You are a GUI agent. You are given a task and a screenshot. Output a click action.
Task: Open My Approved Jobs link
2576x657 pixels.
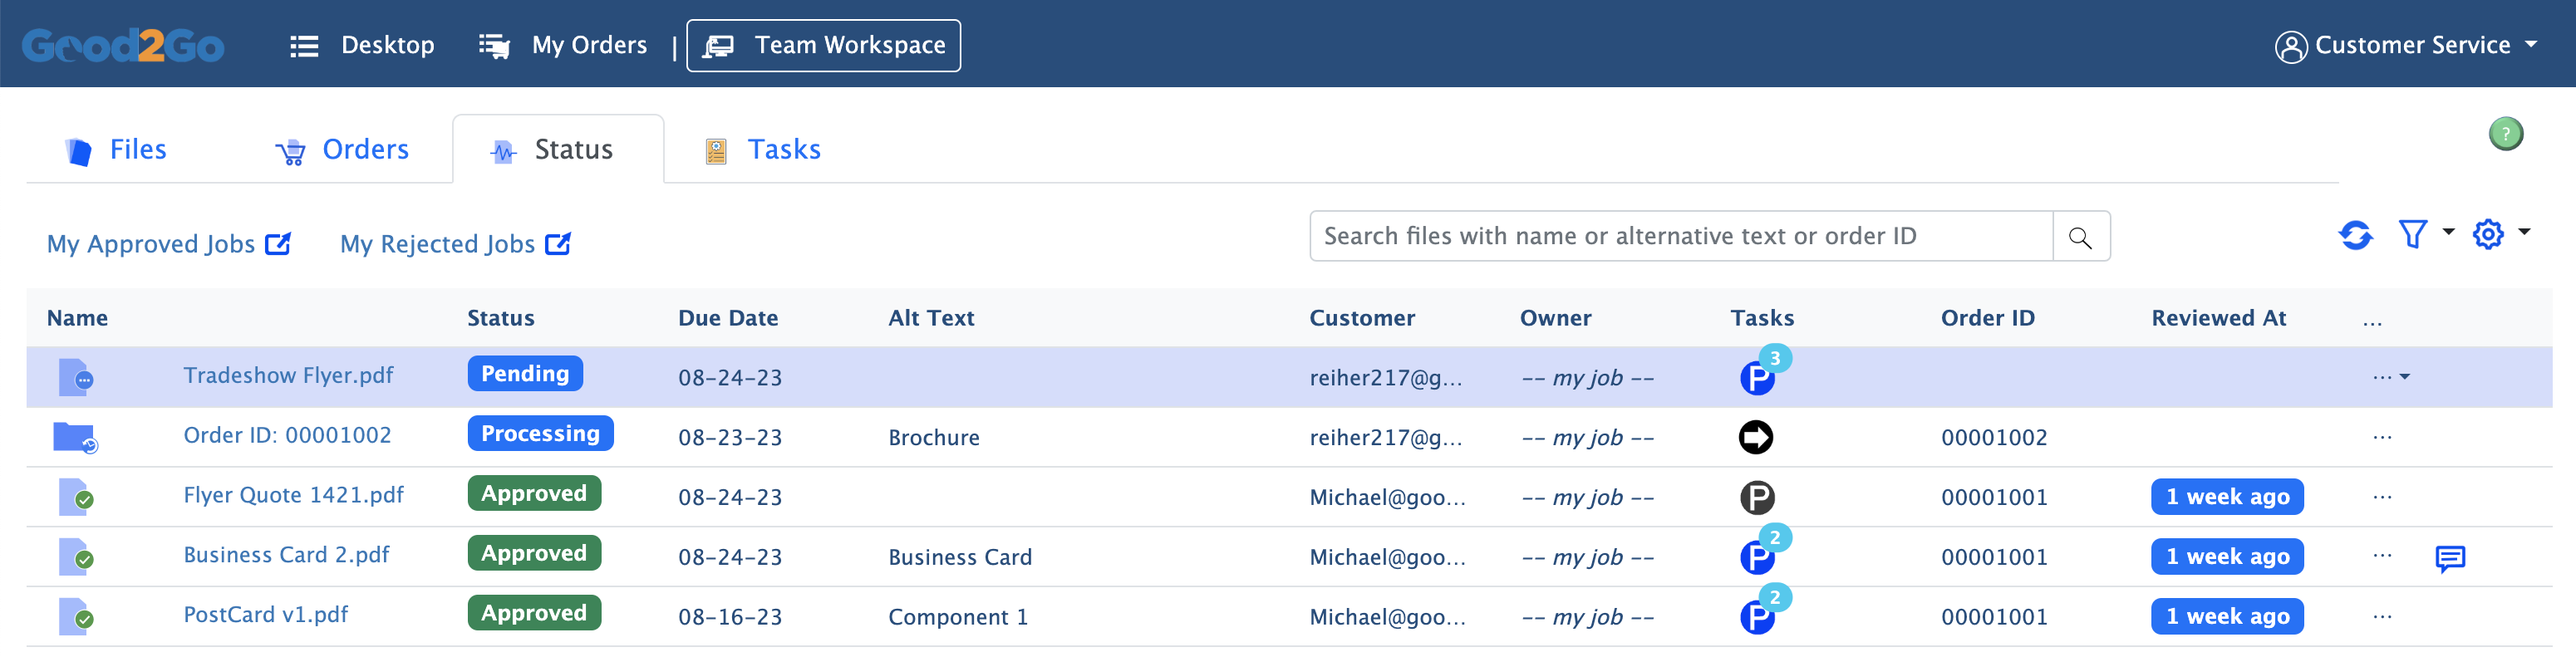[x=169, y=244]
